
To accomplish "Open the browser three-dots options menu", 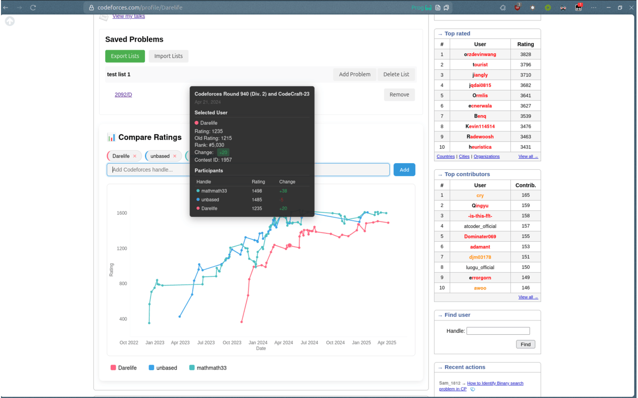I will [594, 7].
